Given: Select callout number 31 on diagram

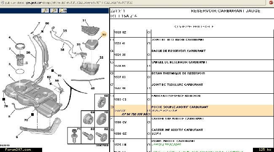Looking at the screenshot, I should click(x=84, y=21).
